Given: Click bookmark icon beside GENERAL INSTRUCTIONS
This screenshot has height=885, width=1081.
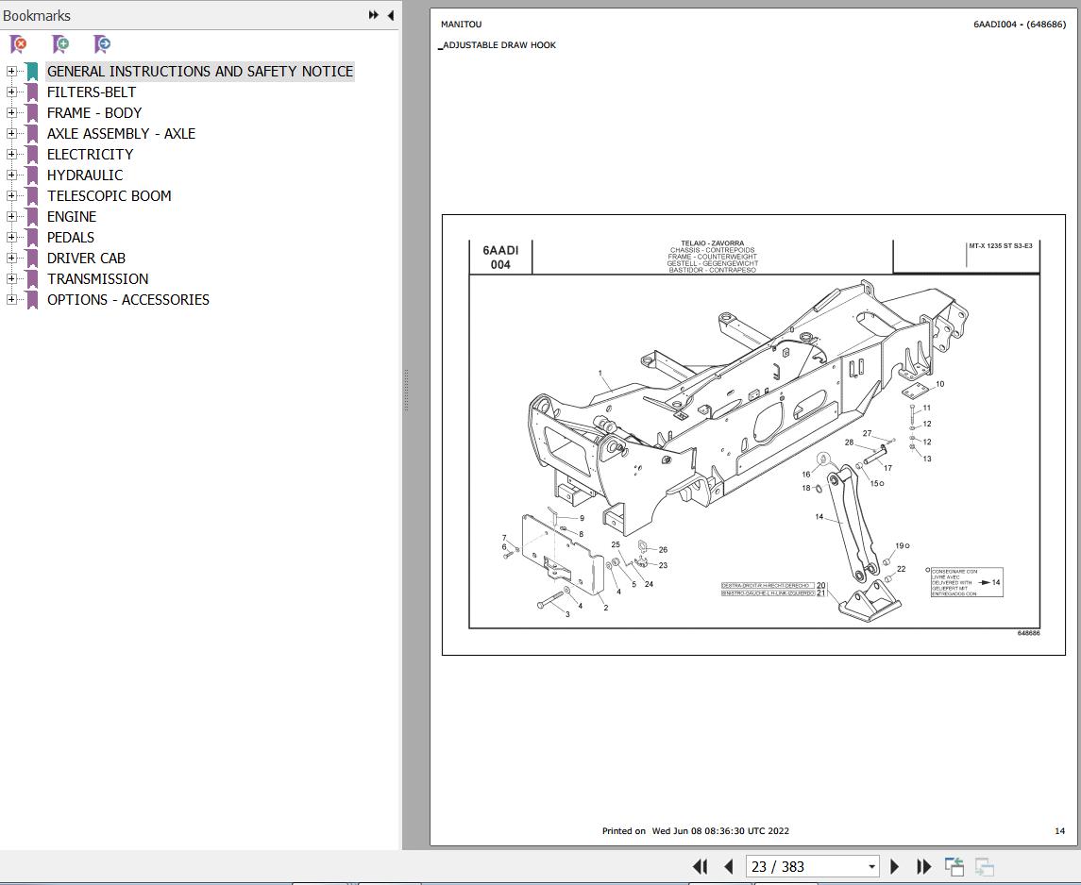Looking at the screenshot, I should click(32, 72).
